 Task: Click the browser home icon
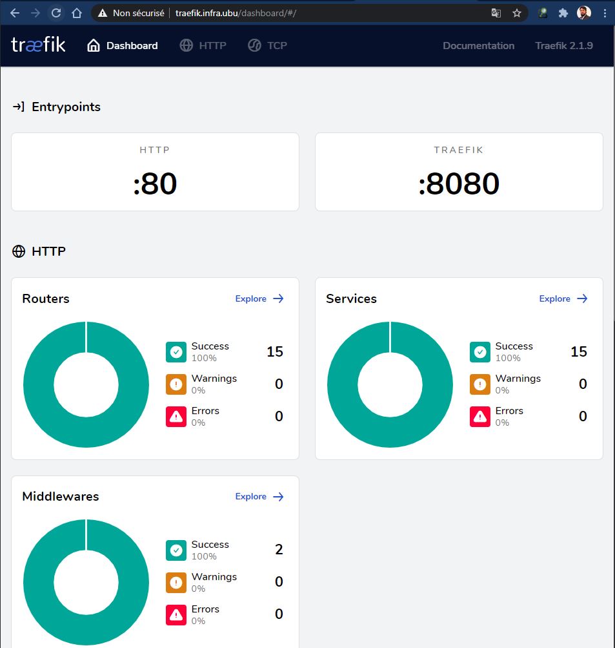pos(77,13)
